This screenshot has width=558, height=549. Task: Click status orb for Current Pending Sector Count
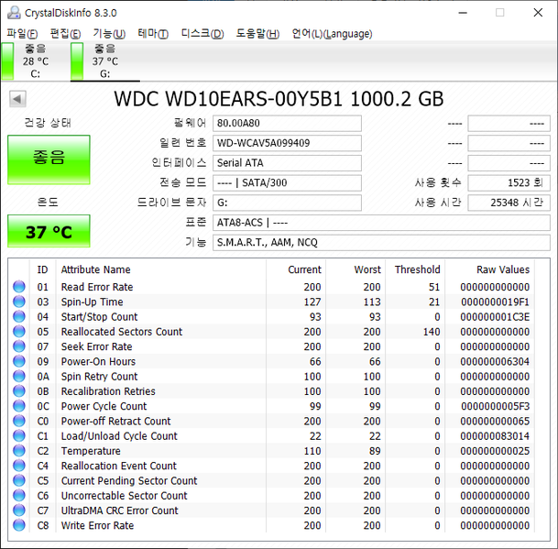pyautogui.click(x=19, y=480)
